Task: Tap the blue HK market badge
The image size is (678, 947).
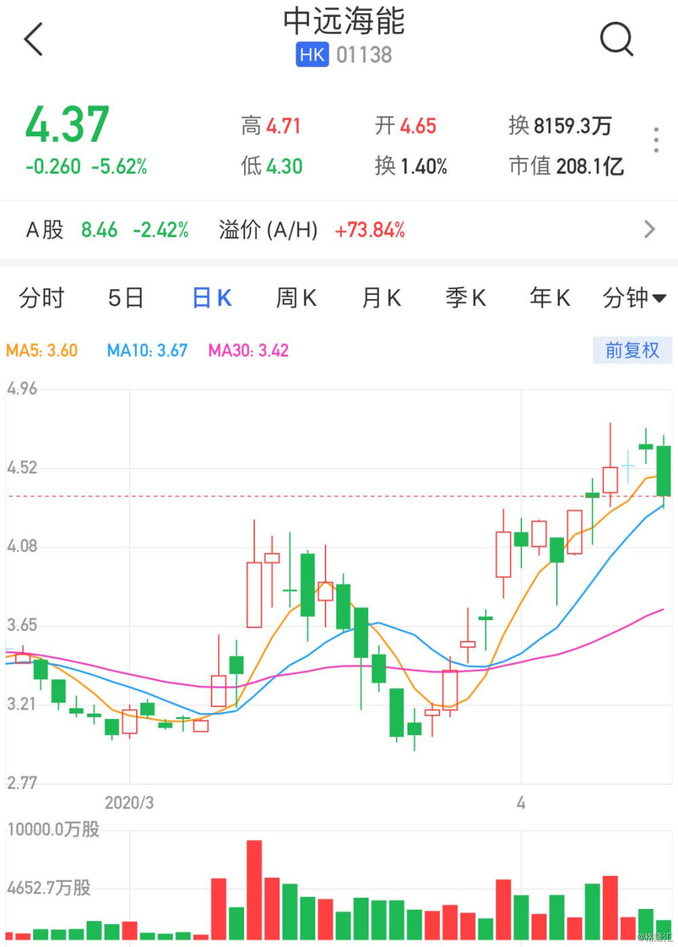Action: (x=312, y=55)
